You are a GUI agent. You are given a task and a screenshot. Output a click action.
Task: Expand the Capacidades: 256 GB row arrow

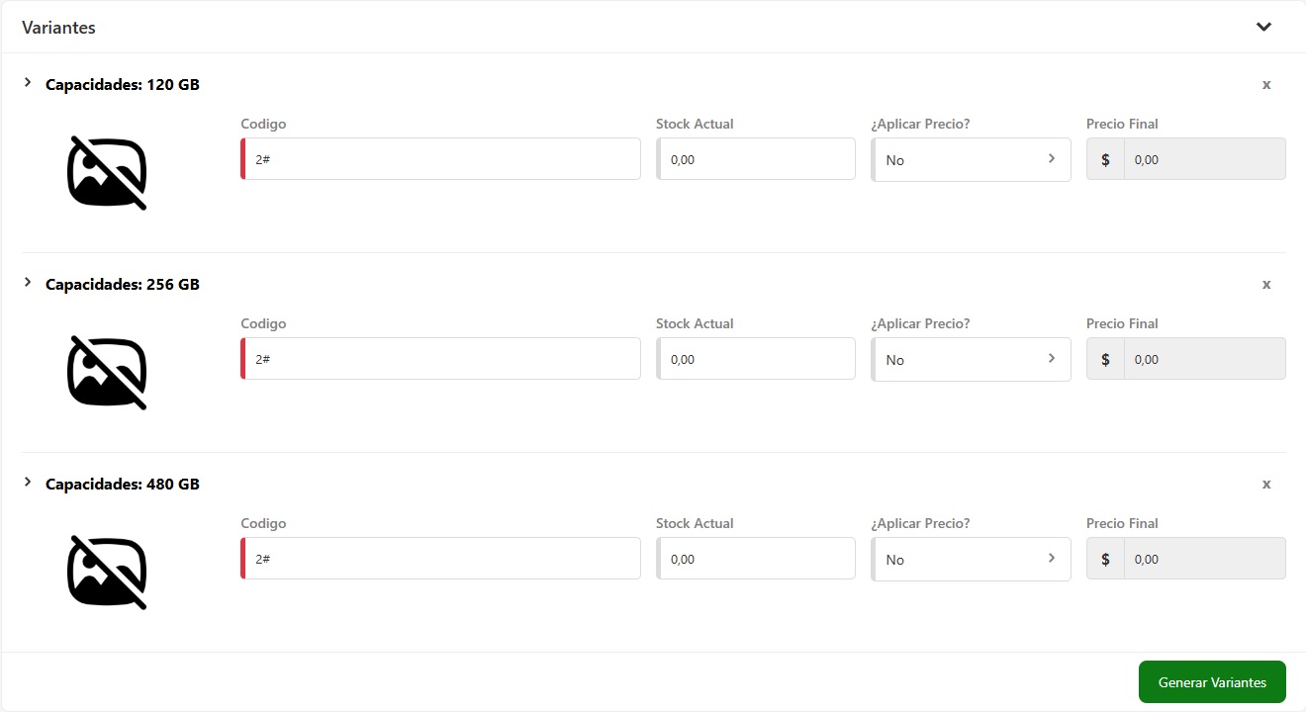28,283
